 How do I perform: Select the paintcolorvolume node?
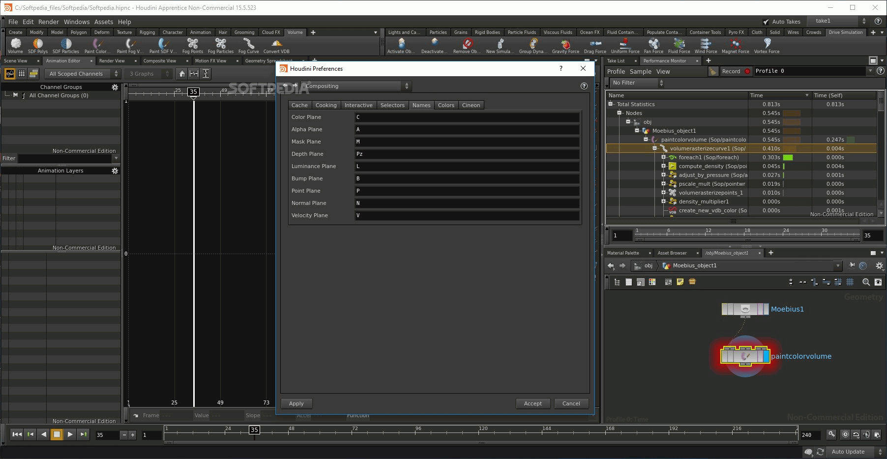(745, 356)
